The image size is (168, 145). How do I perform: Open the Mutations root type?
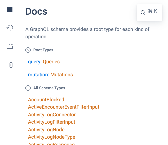click(62, 75)
